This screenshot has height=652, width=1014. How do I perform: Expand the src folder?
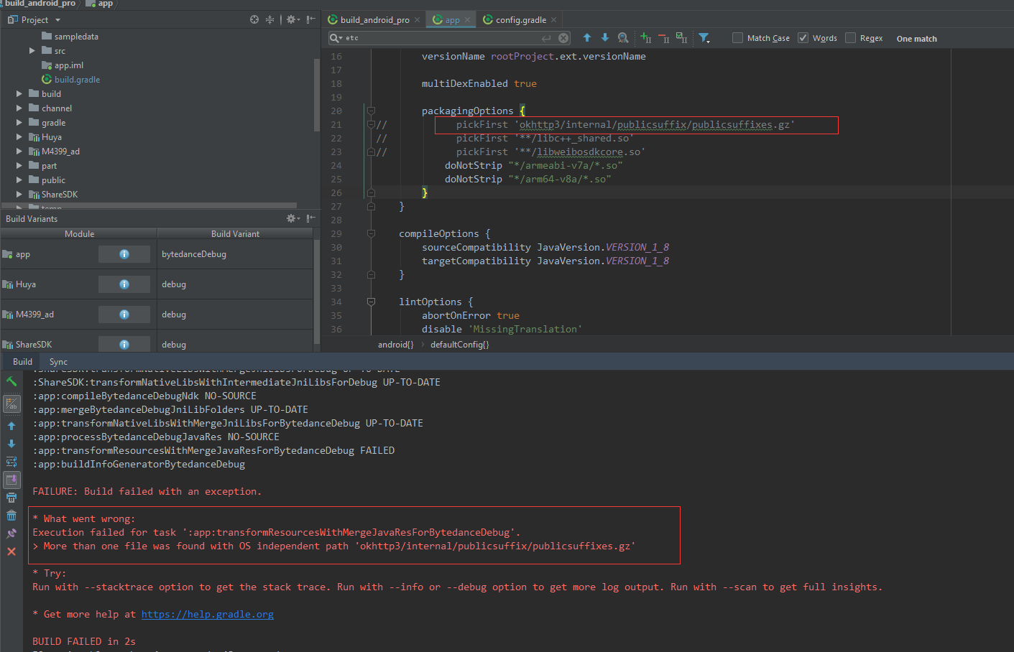click(x=32, y=51)
